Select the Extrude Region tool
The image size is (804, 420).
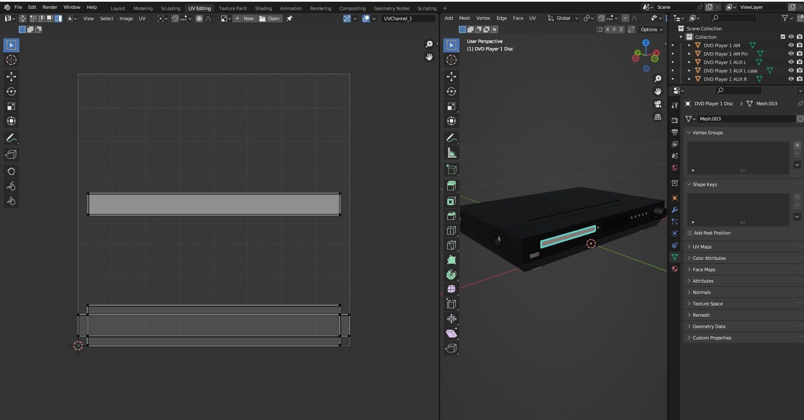point(451,186)
